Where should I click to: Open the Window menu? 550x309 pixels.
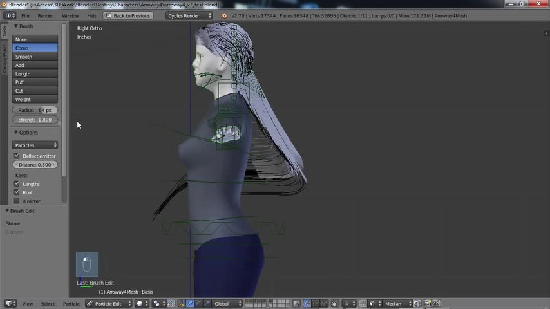point(70,16)
